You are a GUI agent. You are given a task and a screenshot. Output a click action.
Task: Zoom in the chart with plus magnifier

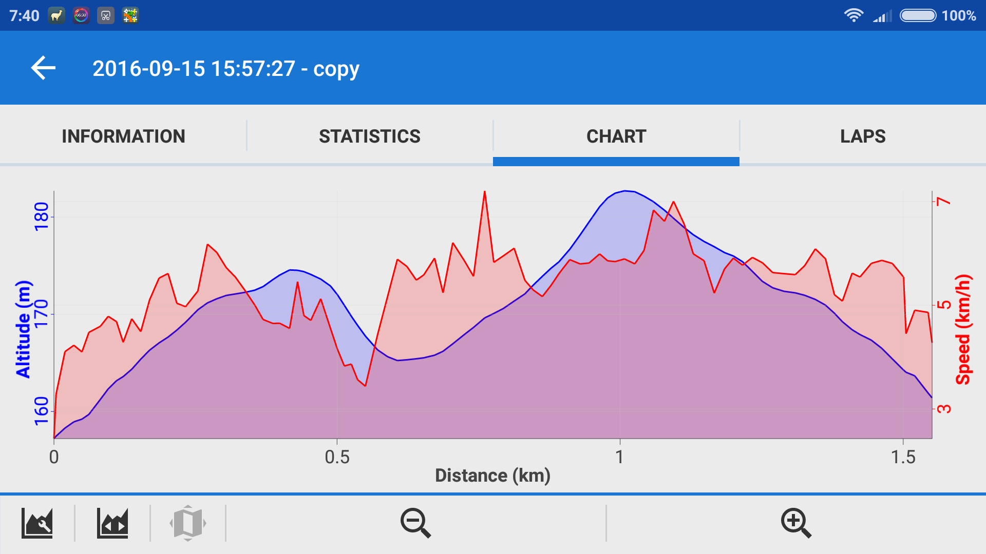(x=795, y=523)
